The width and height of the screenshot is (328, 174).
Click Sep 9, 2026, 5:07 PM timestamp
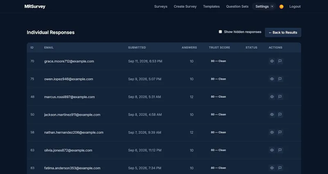pos(145,79)
